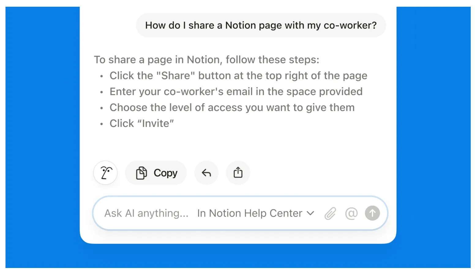Click the share export icon
475x275 pixels.
click(x=238, y=173)
